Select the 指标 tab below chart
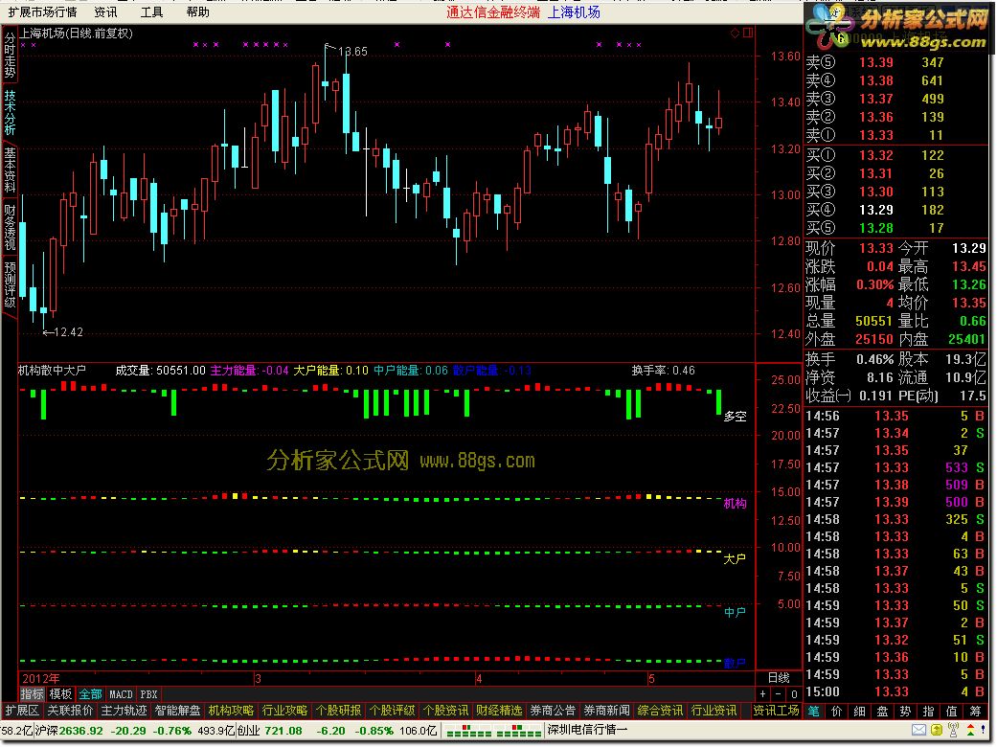The image size is (997, 747). [x=33, y=694]
